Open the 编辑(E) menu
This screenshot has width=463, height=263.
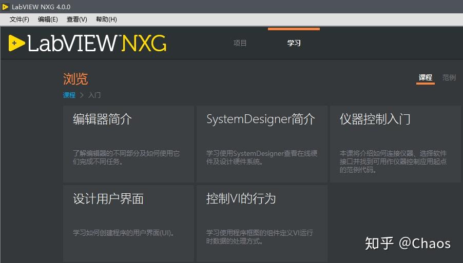coord(48,19)
